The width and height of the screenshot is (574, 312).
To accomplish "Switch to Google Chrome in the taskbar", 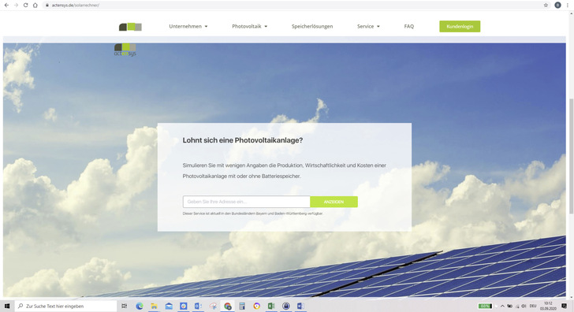I will point(227,306).
